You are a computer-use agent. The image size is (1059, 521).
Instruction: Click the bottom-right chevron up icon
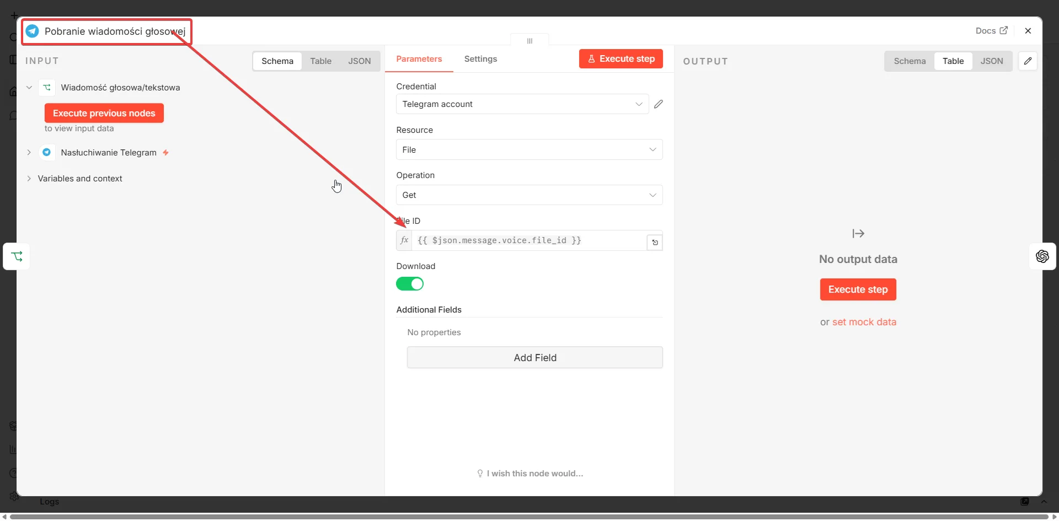pyautogui.click(x=1044, y=502)
